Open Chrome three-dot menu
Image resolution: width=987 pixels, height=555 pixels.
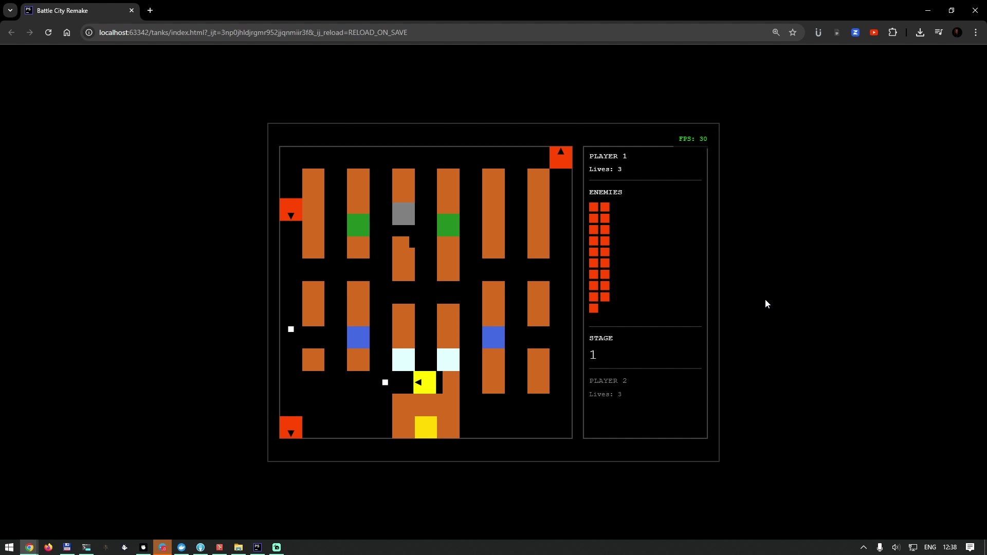pos(976,32)
